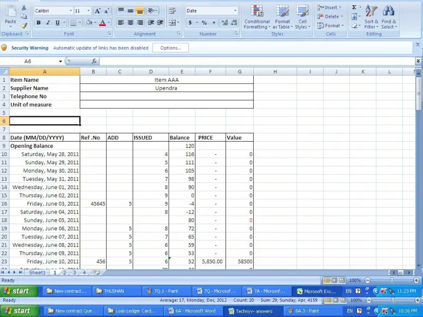Open the Font dialog launcher
Screen dimensions: 423x317
coord(109,34)
